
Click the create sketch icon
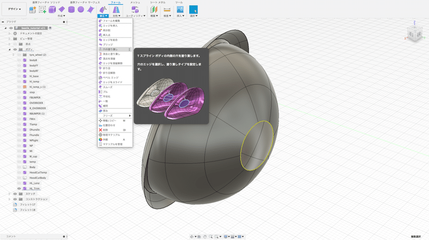point(42,10)
